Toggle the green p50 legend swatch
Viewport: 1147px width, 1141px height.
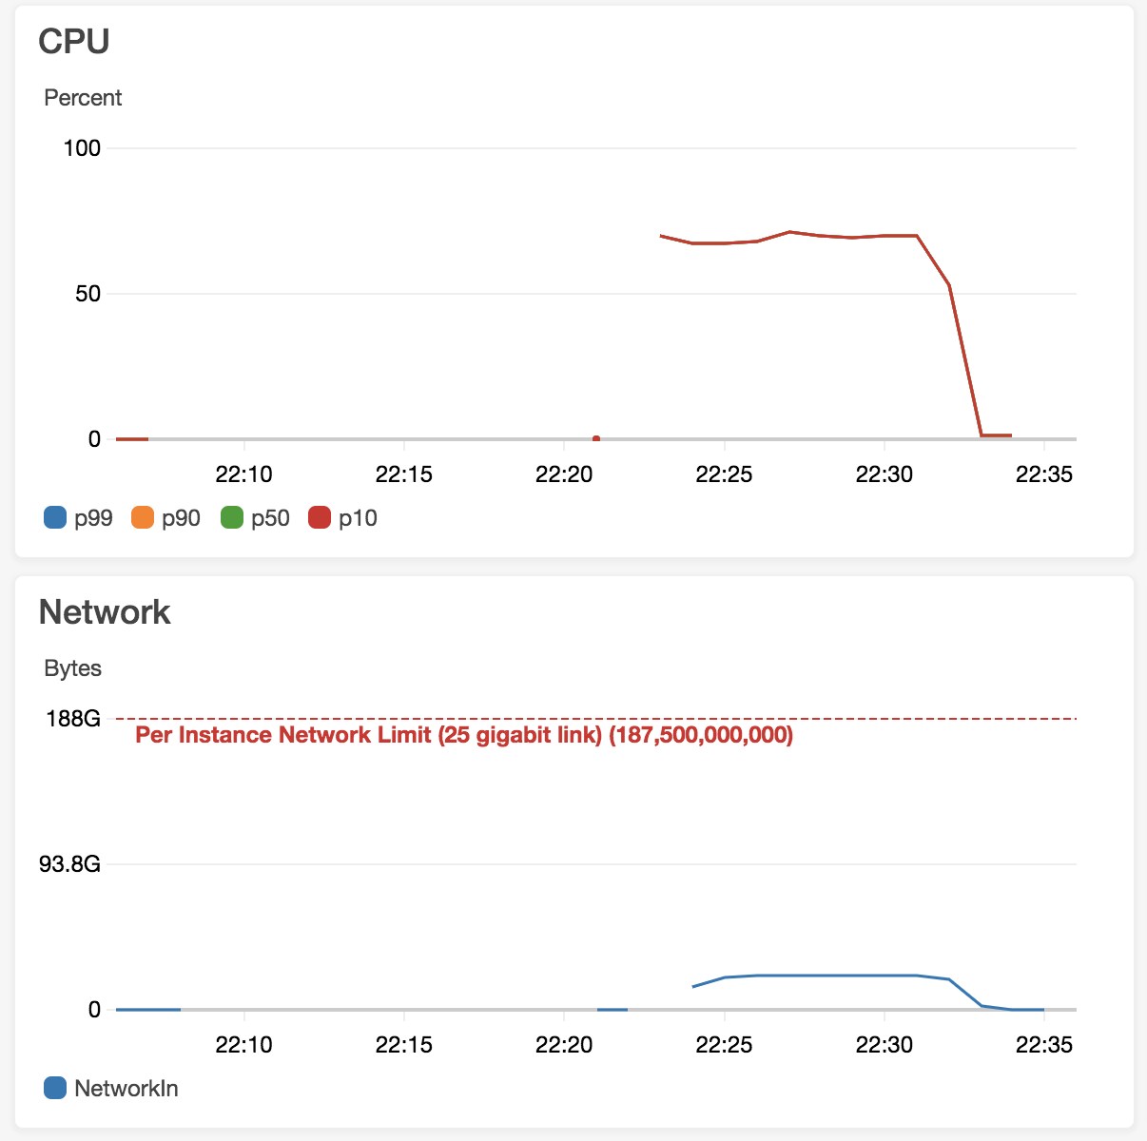click(232, 518)
